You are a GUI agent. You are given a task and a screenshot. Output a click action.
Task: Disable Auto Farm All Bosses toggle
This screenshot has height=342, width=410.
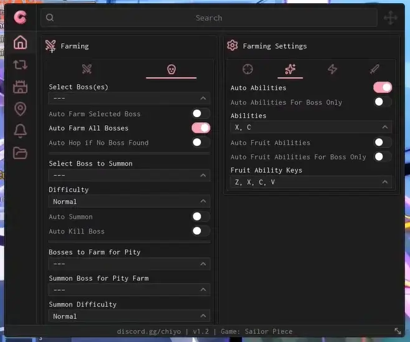pyautogui.click(x=201, y=128)
